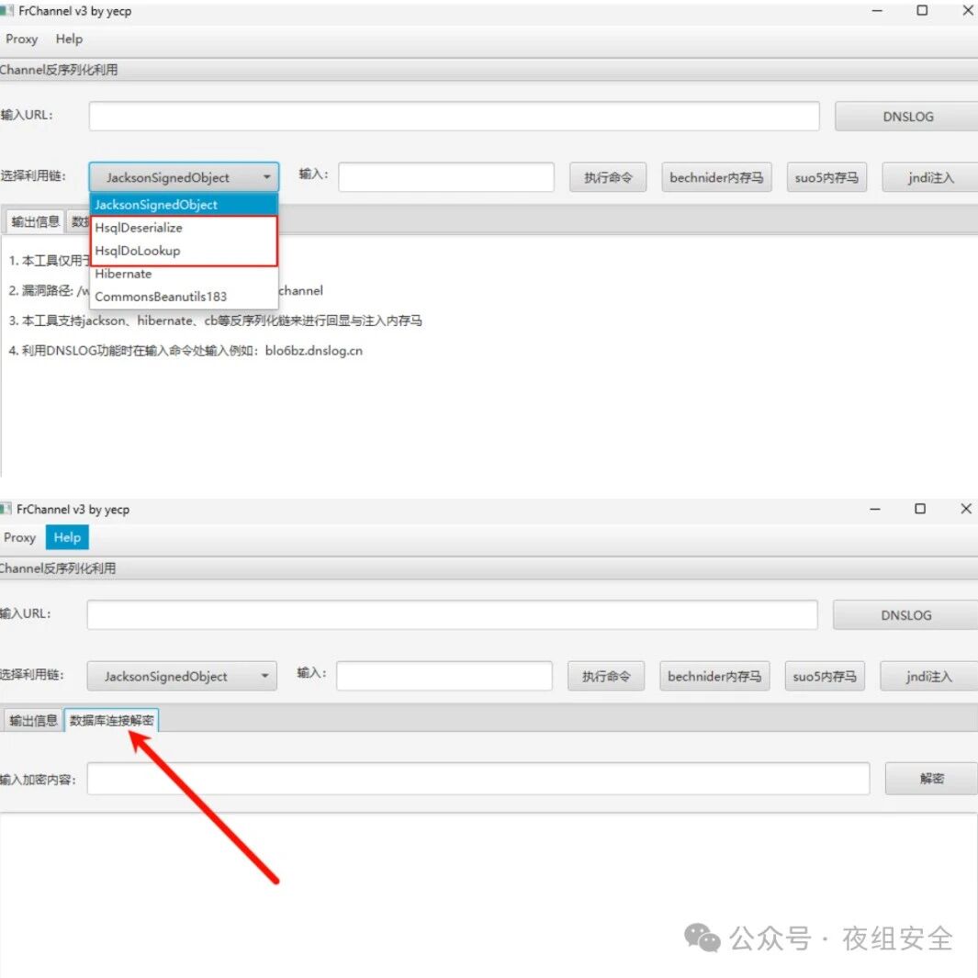Click bechnider内存马 button in upper window
The width and height of the screenshot is (978, 978).
(716, 178)
